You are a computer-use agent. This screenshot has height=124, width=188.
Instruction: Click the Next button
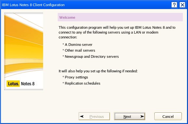click(x=129, y=116)
